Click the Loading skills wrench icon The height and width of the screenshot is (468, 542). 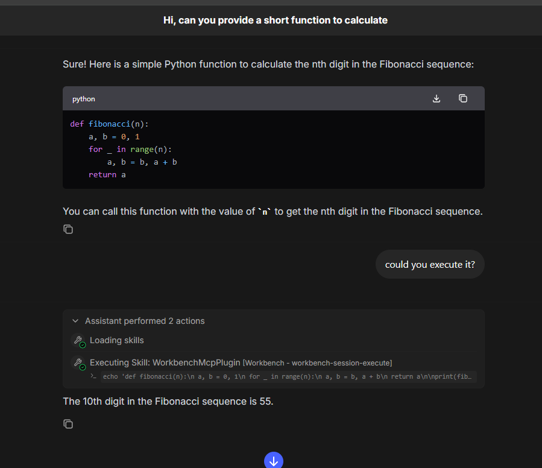click(79, 340)
